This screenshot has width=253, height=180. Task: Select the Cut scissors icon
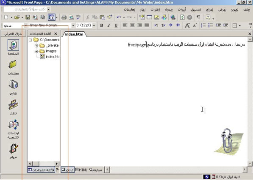[88, 17]
